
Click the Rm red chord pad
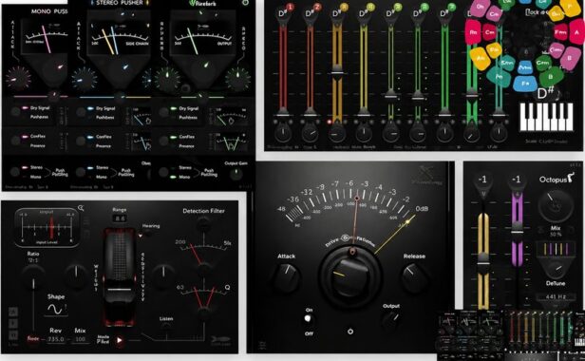(x=474, y=32)
